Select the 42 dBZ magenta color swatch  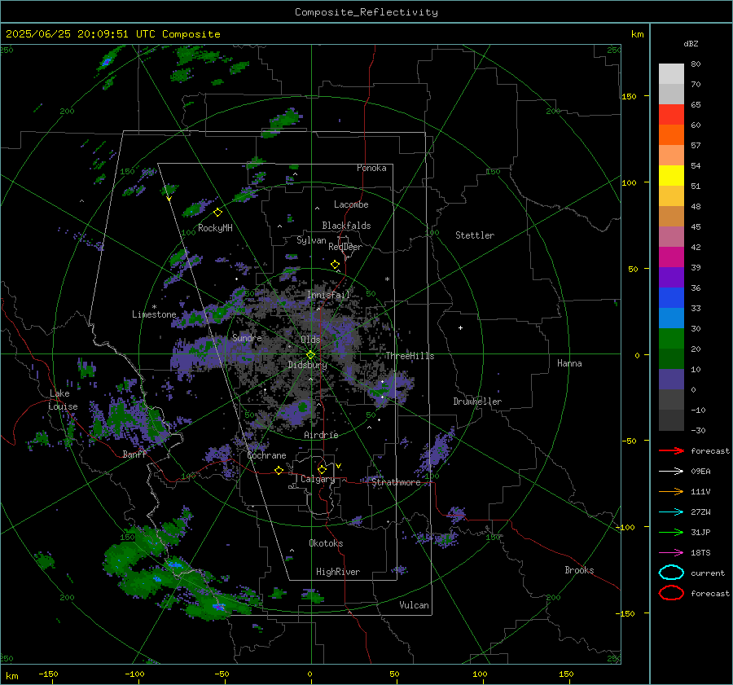(671, 257)
